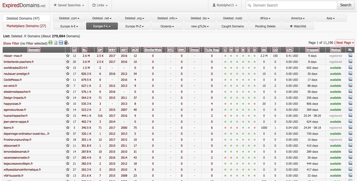Focus the Domain Search input field
This screenshot has height=181, width=357.
click(291, 5)
